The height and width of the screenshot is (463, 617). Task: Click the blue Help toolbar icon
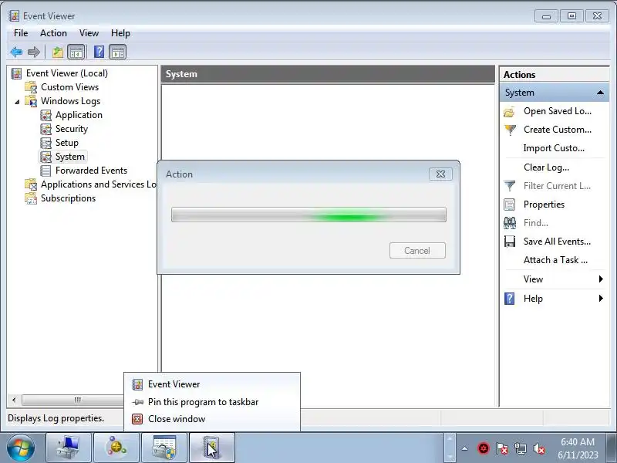(x=99, y=52)
